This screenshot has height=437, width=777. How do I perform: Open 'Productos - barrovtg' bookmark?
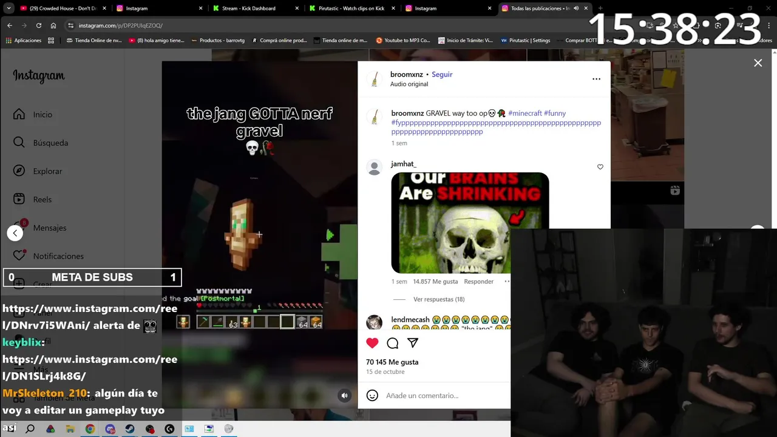[218, 41]
